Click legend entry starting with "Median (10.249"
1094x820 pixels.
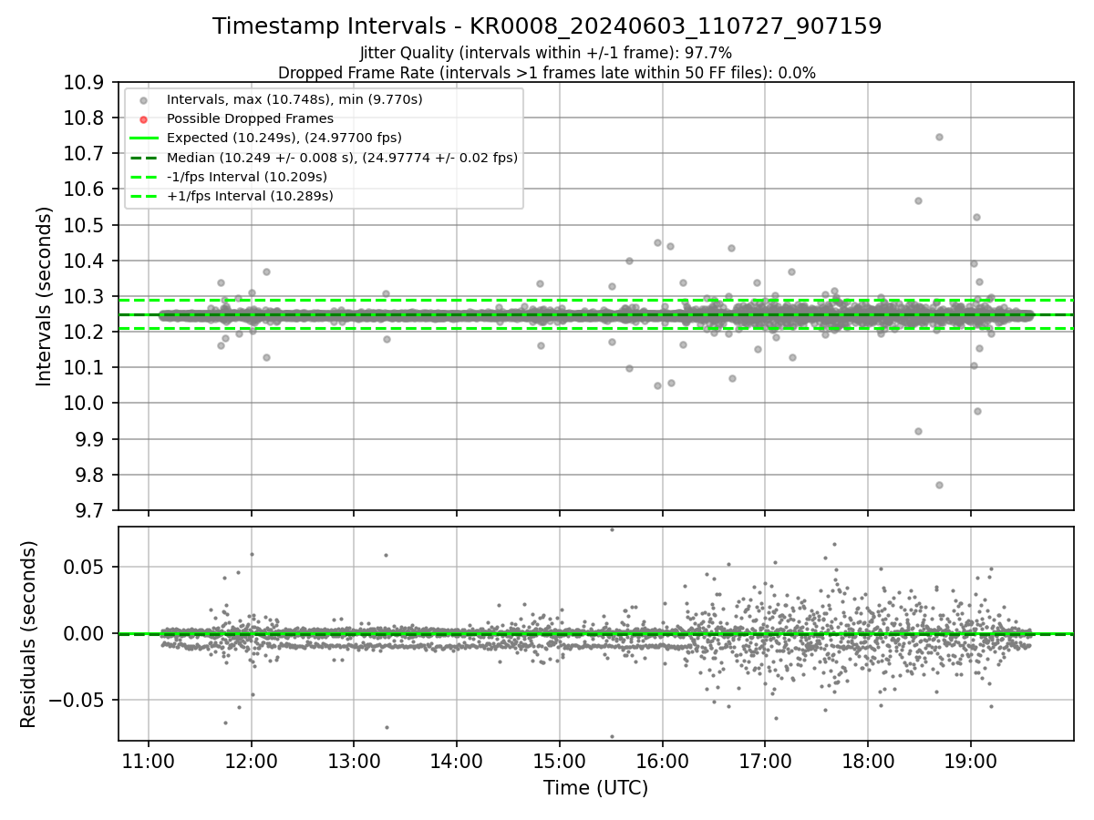pos(342,158)
